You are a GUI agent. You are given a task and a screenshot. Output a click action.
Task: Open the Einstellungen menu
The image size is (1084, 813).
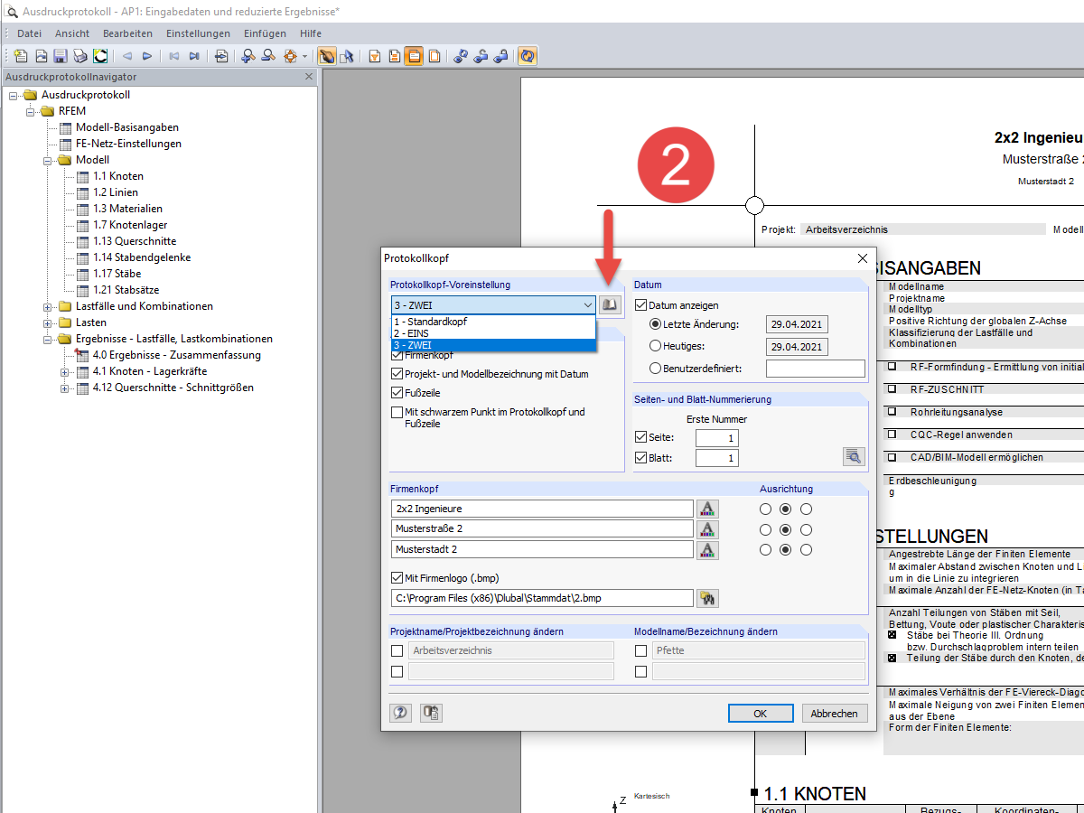198,33
